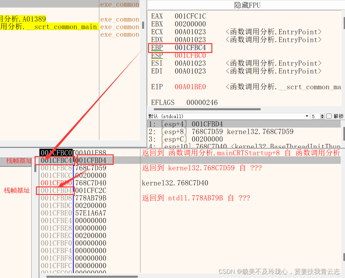Select the highlighted __scrt_common_main line

click(x=49, y=27)
